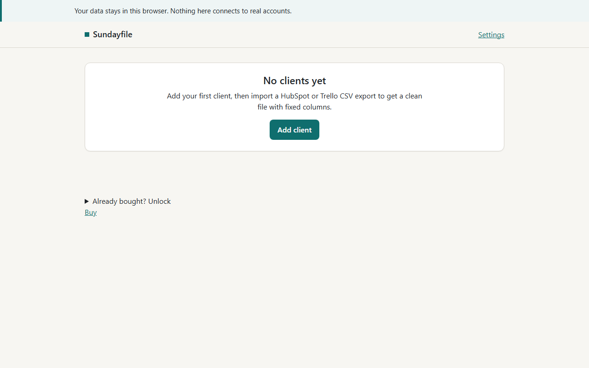
Task: Open the Settings link in the header
Action: coord(491,34)
